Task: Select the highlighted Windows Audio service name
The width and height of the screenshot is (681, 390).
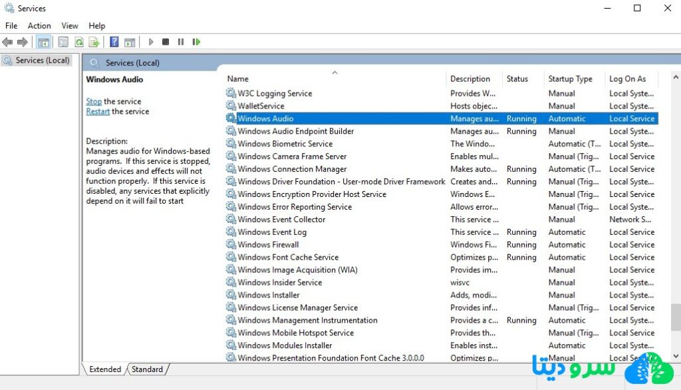Action: click(265, 118)
